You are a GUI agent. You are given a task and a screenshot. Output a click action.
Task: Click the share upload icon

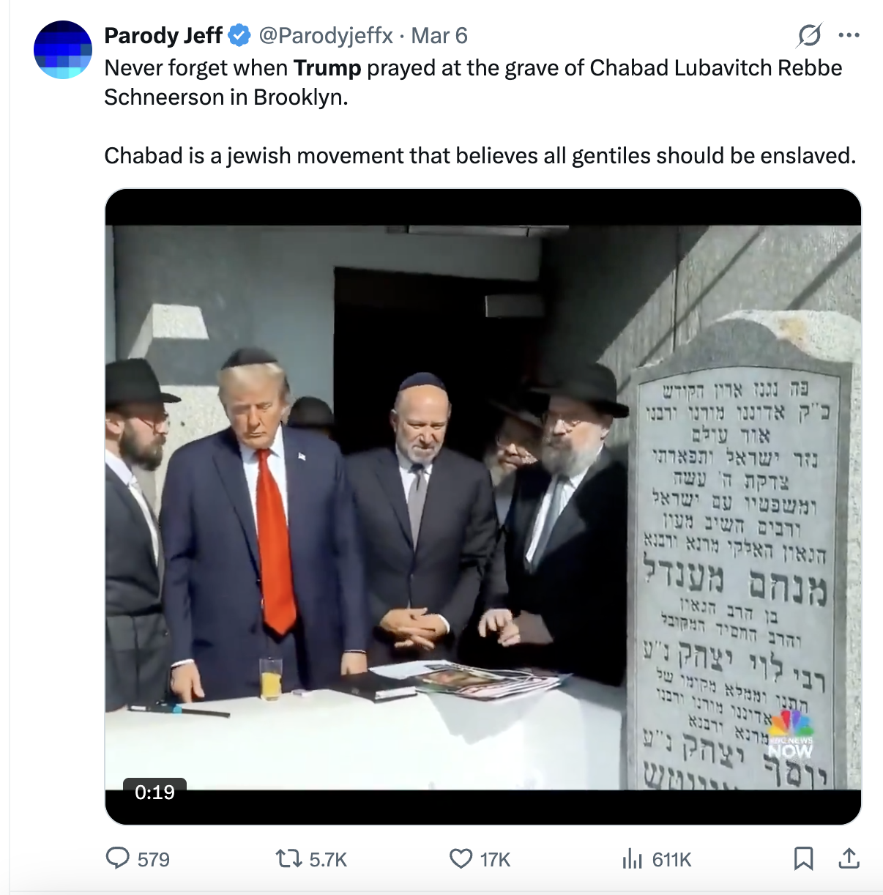click(849, 858)
